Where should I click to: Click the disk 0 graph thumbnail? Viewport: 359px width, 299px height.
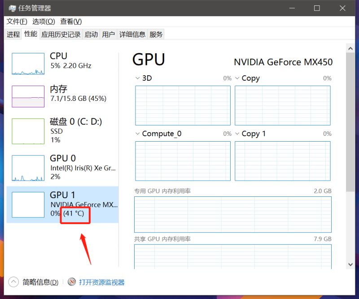pyautogui.click(x=28, y=131)
